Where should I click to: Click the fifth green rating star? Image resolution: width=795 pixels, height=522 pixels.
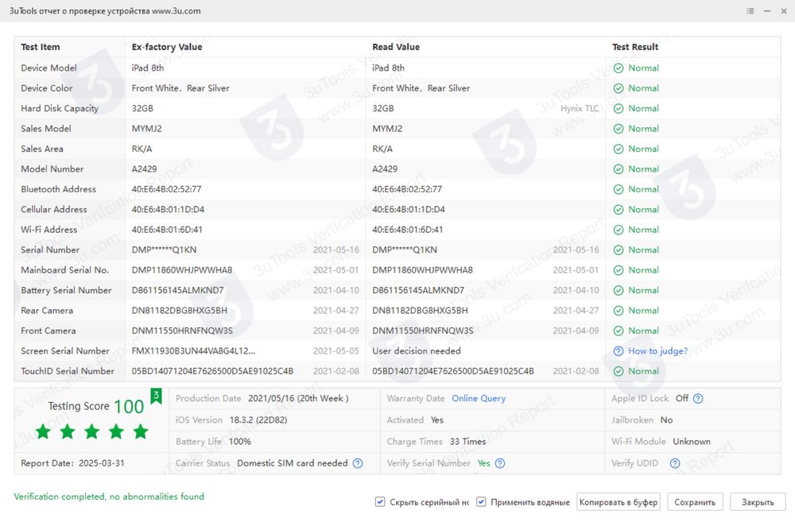coord(141,431)
